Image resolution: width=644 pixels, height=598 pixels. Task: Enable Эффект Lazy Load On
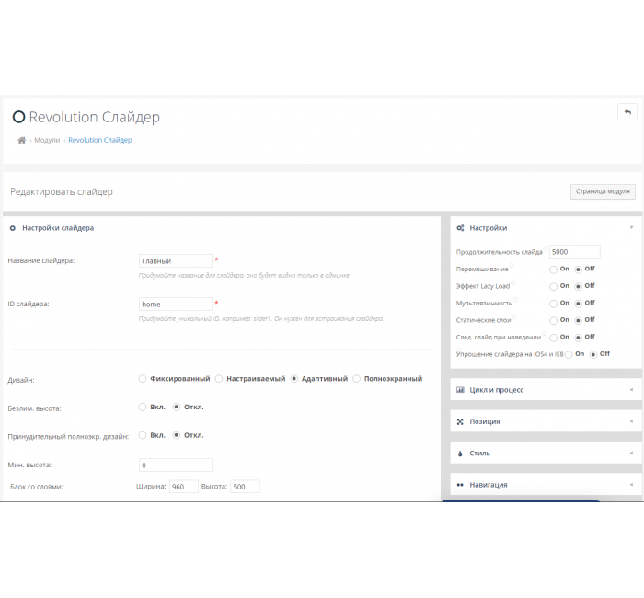point(553,286)
